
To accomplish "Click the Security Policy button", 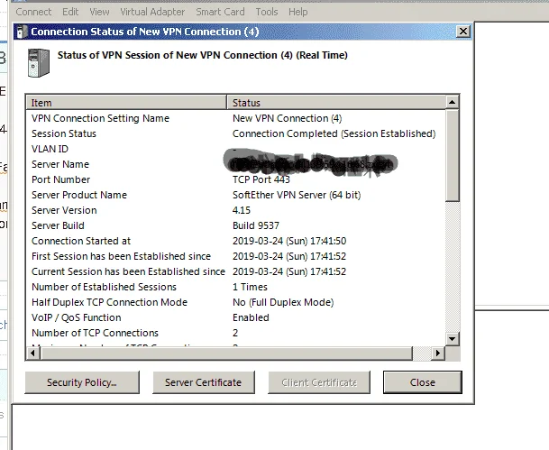I will click(82, 382).
